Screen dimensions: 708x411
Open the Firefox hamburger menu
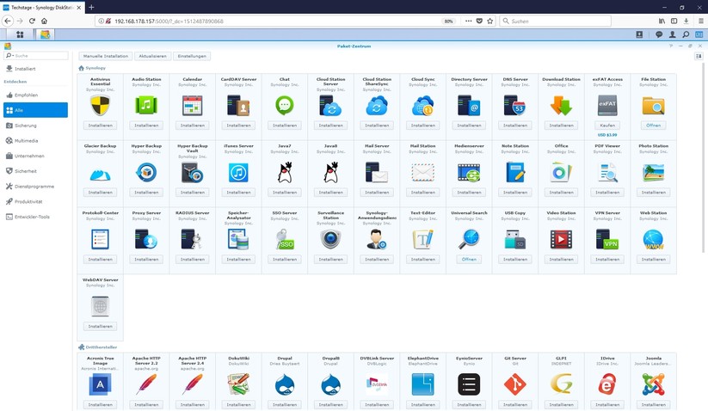(x=700, y=21)
